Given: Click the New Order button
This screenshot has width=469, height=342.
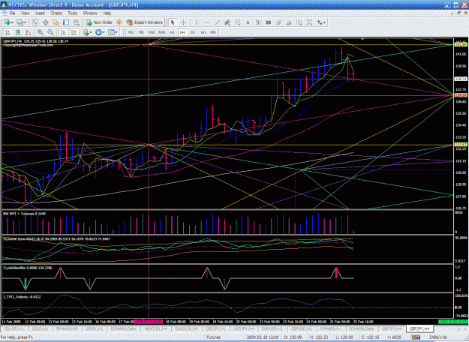Looking at the screenshot, I should [x=99, y=22].
